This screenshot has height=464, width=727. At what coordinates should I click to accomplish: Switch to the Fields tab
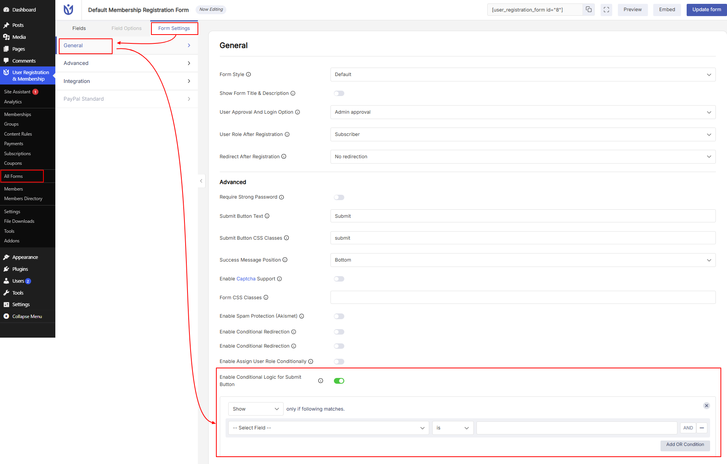point(79,28)
